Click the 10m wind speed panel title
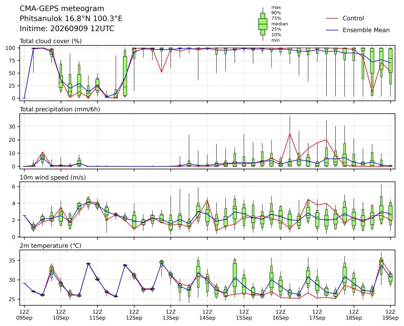 [x=53, y=177]
